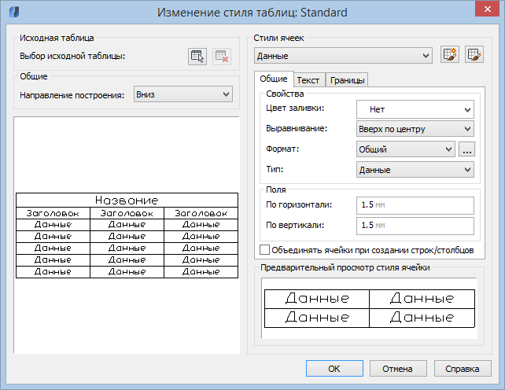Click the select source table icon
The width and height of the screenshot is (505, 390).
[197, 56]
